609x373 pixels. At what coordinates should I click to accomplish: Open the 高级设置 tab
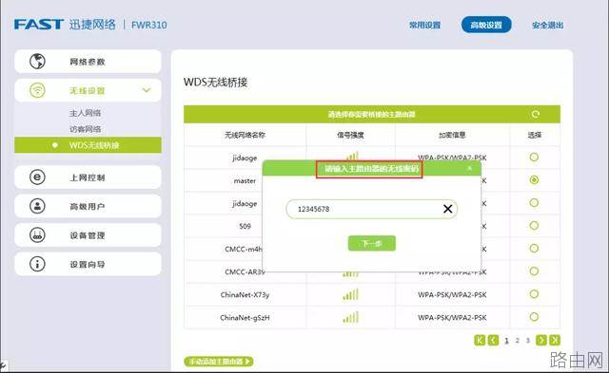pos(486,25)
